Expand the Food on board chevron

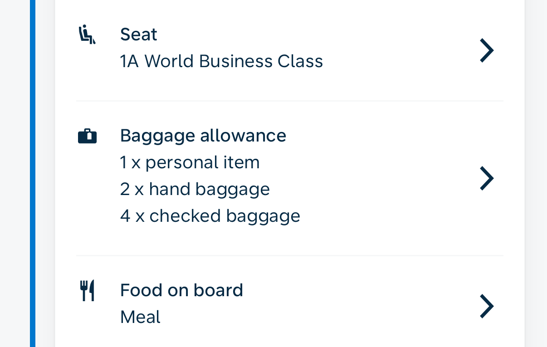pos(486,306)
